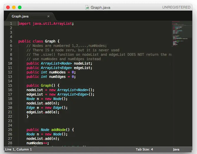
Task: Click the closing brace on line 22
Action: pos(27,117)
